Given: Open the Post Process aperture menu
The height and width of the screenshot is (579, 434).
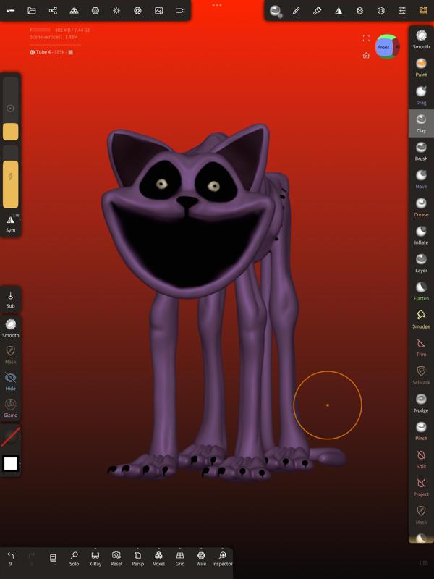Looking at the screenshot, I should pos(137,11).
